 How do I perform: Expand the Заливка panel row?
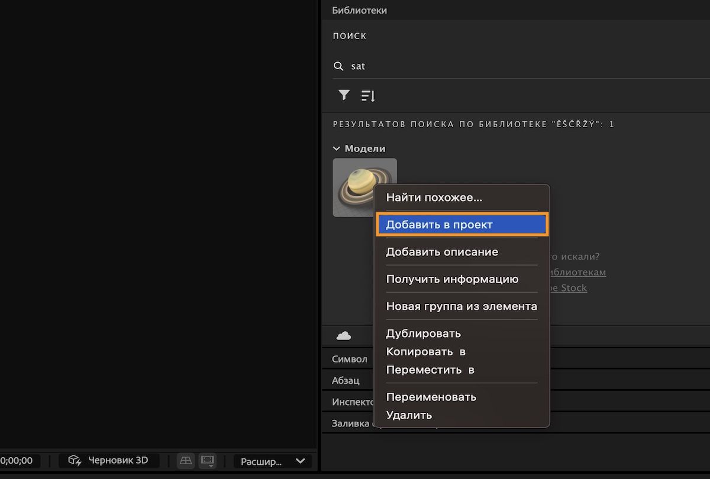point(353,423)
